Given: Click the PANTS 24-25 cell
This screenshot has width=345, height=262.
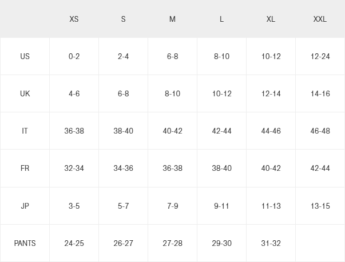Looking at the screenshot, I should [x=74, y=243].
